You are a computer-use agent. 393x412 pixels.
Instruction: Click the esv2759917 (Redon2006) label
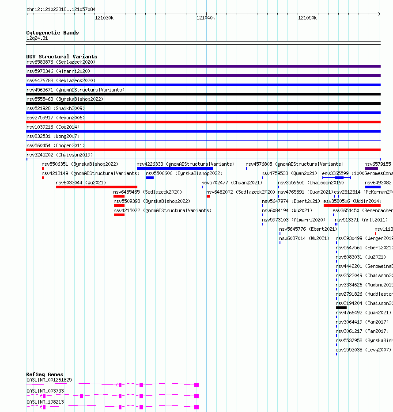click(x=56, y=118)
